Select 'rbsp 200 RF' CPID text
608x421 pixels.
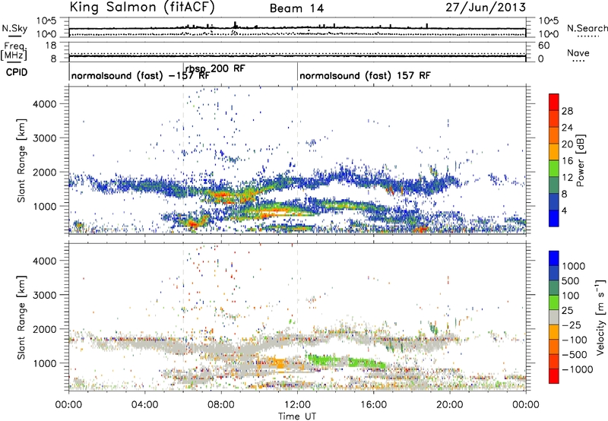coord(215,68)
